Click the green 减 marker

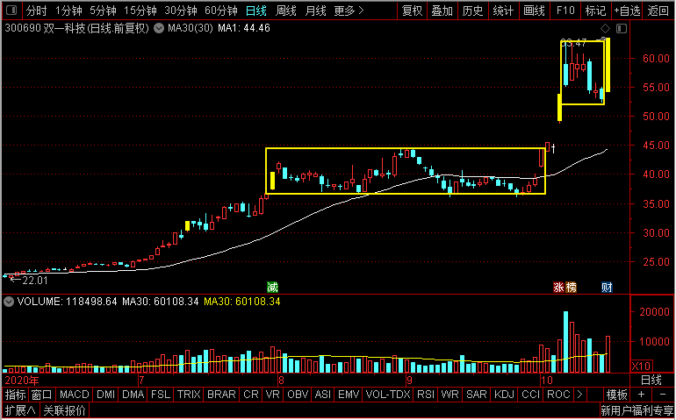click(x=272, y=288)
